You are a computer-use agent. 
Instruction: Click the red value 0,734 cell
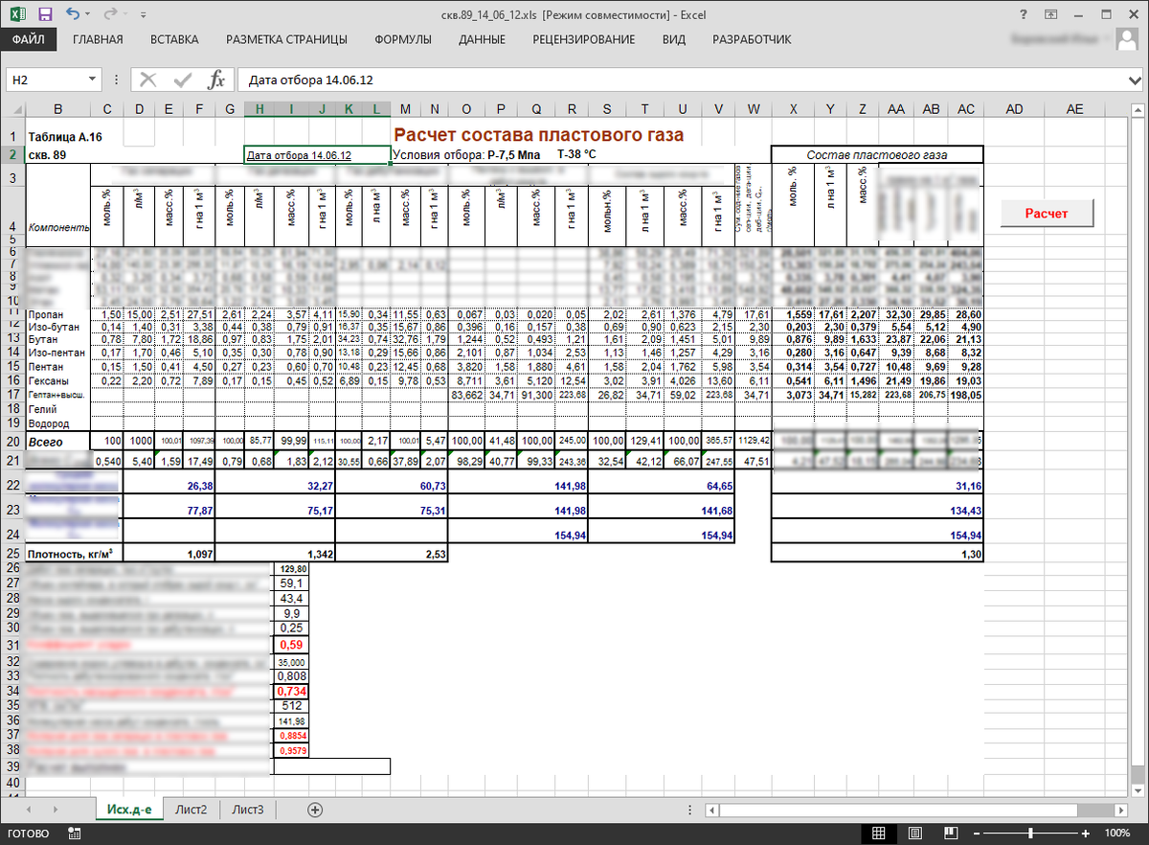click(289, 691)
